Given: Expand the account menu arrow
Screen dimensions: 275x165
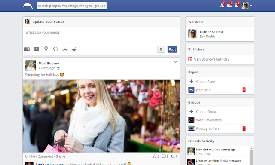Looking at the screenshot, I should point(251,6).
